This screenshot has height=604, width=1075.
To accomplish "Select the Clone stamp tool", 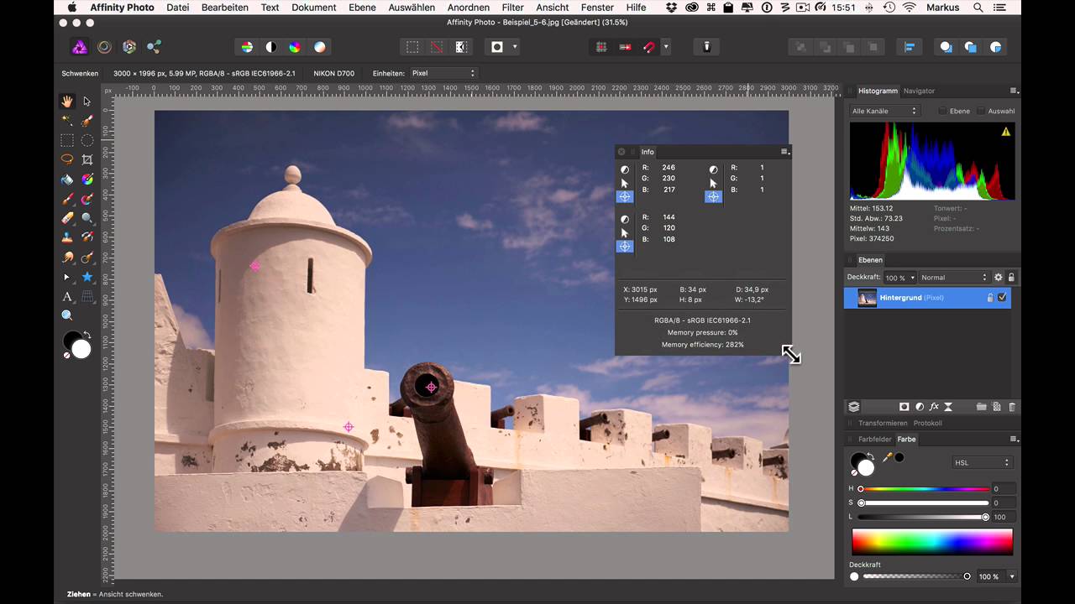I will [x=67, y=237].
